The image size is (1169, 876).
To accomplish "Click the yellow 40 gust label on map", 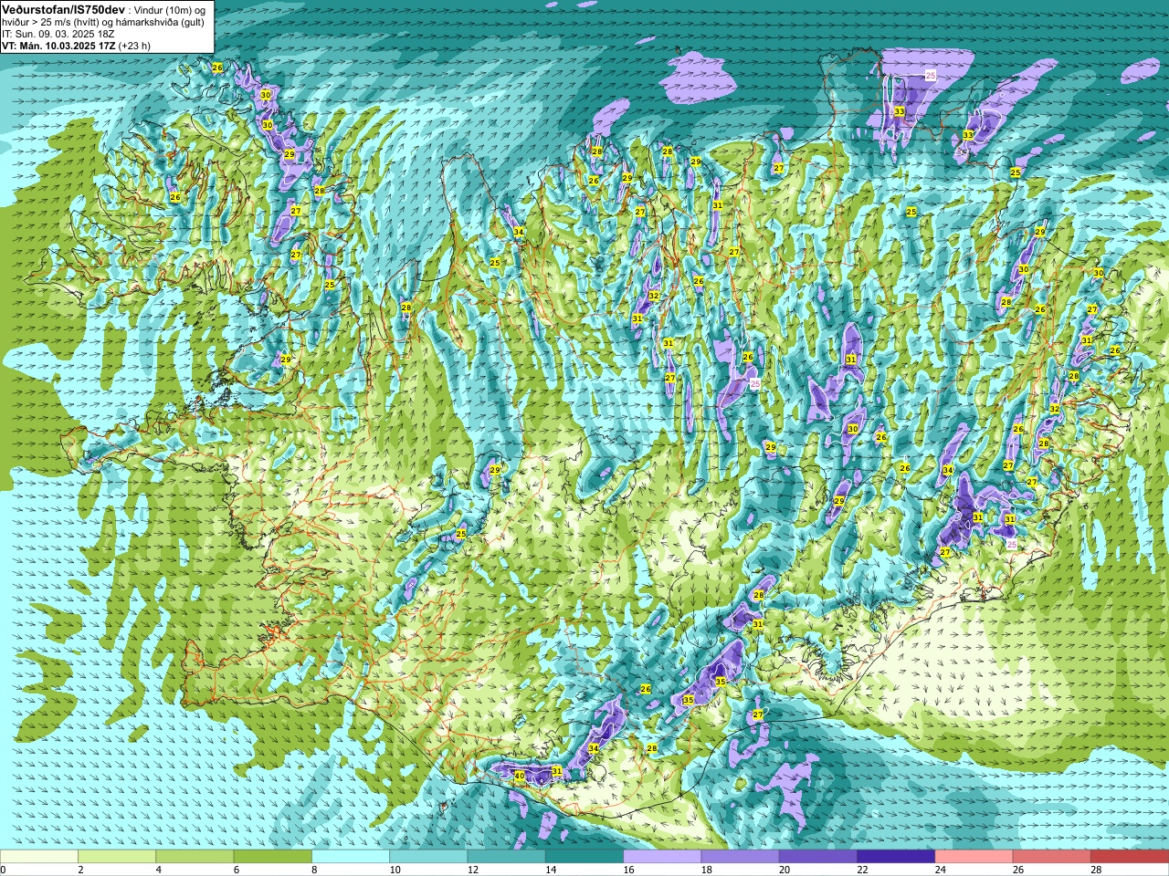I will [520, 776].
